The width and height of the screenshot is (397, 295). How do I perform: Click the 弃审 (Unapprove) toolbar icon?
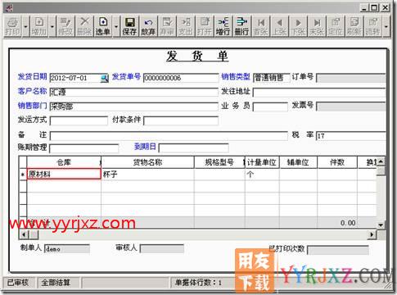[x=167, y=26]
